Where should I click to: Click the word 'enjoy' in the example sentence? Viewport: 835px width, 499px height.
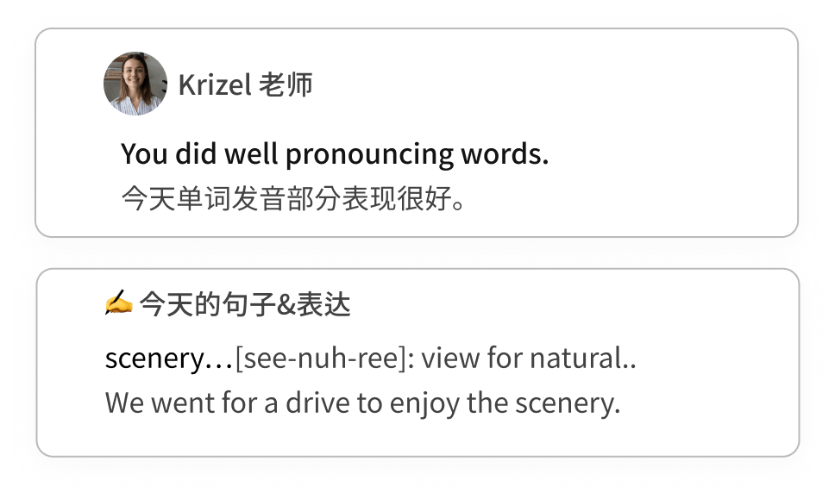(424, 404)
